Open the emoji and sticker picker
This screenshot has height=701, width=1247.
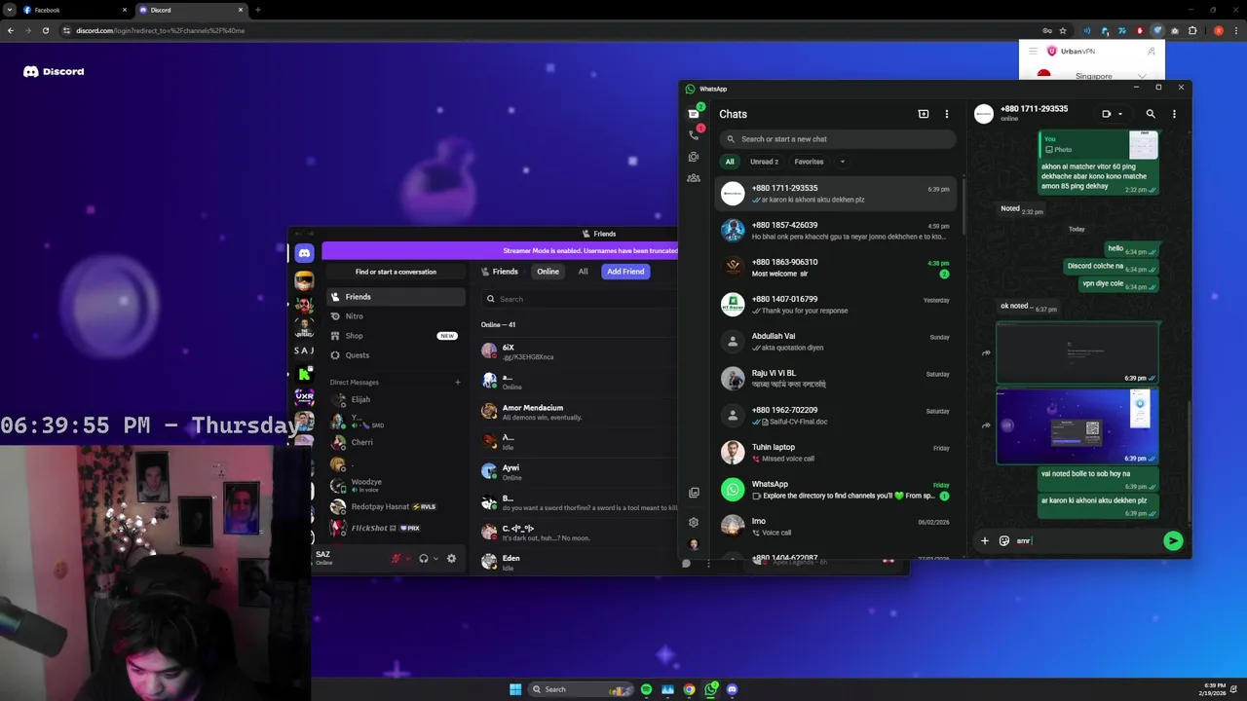pos(1004,540)
